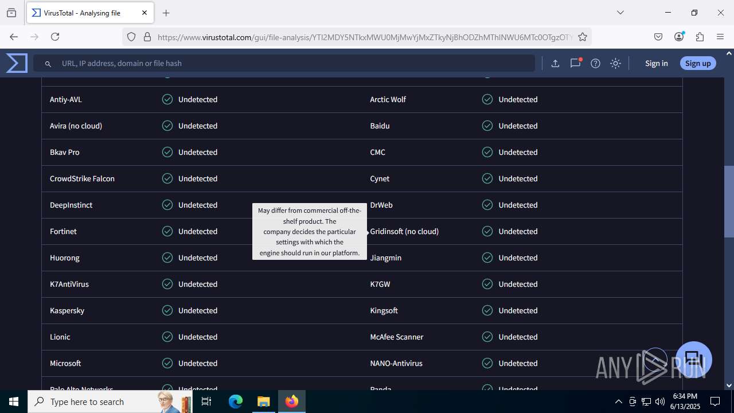Go back with browser back arrow
Screen dimensions: 734x413
pos(14,37)
